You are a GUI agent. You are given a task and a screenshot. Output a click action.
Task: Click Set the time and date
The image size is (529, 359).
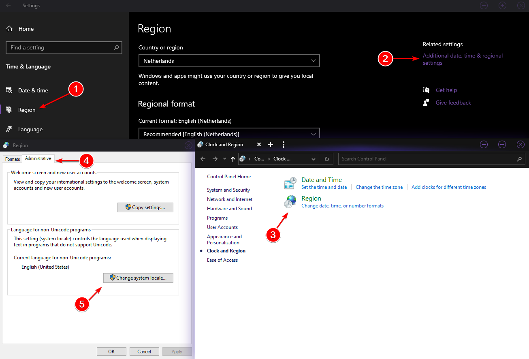click(x=324, y=187)
